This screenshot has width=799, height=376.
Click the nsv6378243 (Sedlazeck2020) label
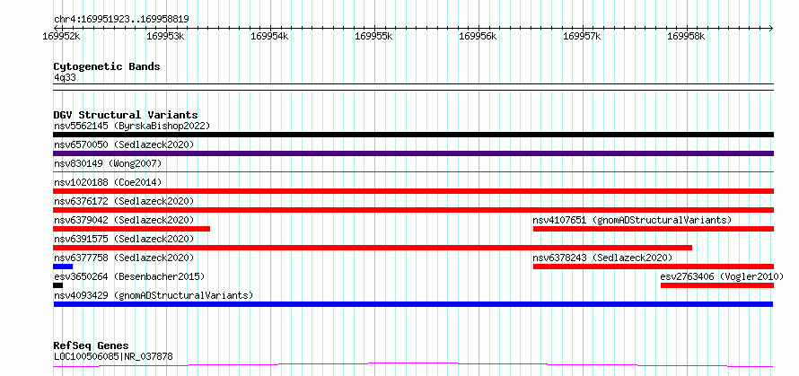[602, 258]
